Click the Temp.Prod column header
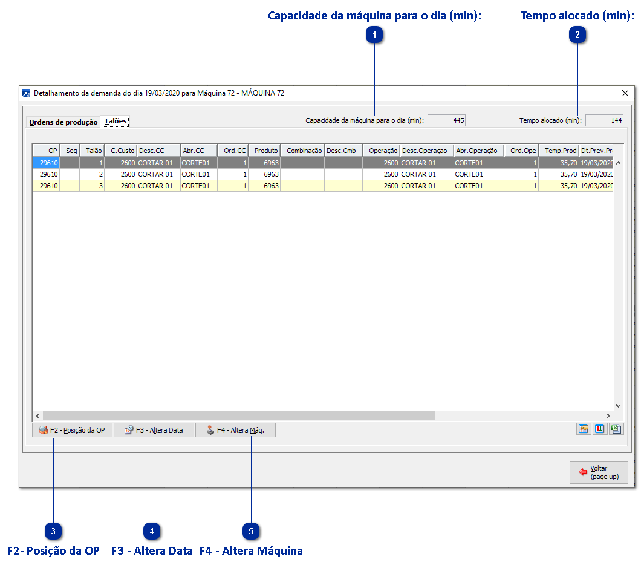Image resolution: width=644 pixels, height=568 pixels. [559, 151]
